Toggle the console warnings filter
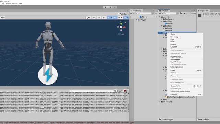Screen dimensions: 220x124 [121, 91]
